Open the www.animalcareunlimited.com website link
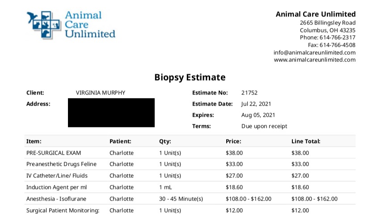 314,60
